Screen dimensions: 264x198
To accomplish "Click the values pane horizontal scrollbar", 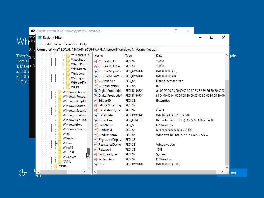I will (x=156, y=172).
